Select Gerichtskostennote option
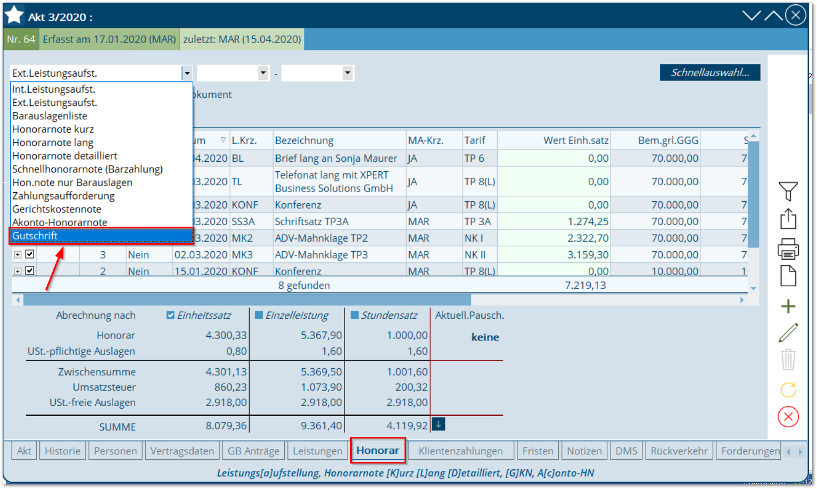817x489 pixels. [x=101, y=209]
